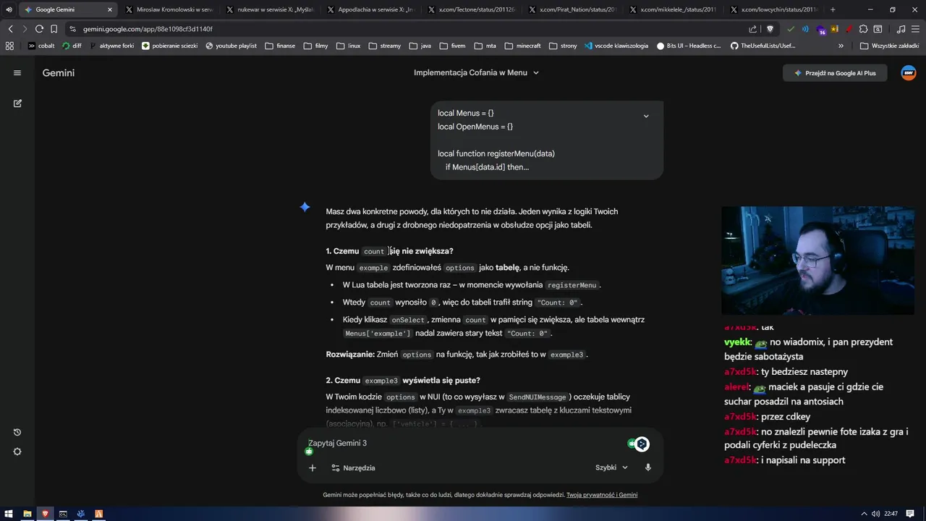Open the streamy bookmarks folder
This screenshot has width=926, height=521.
[x=384, y=46]
